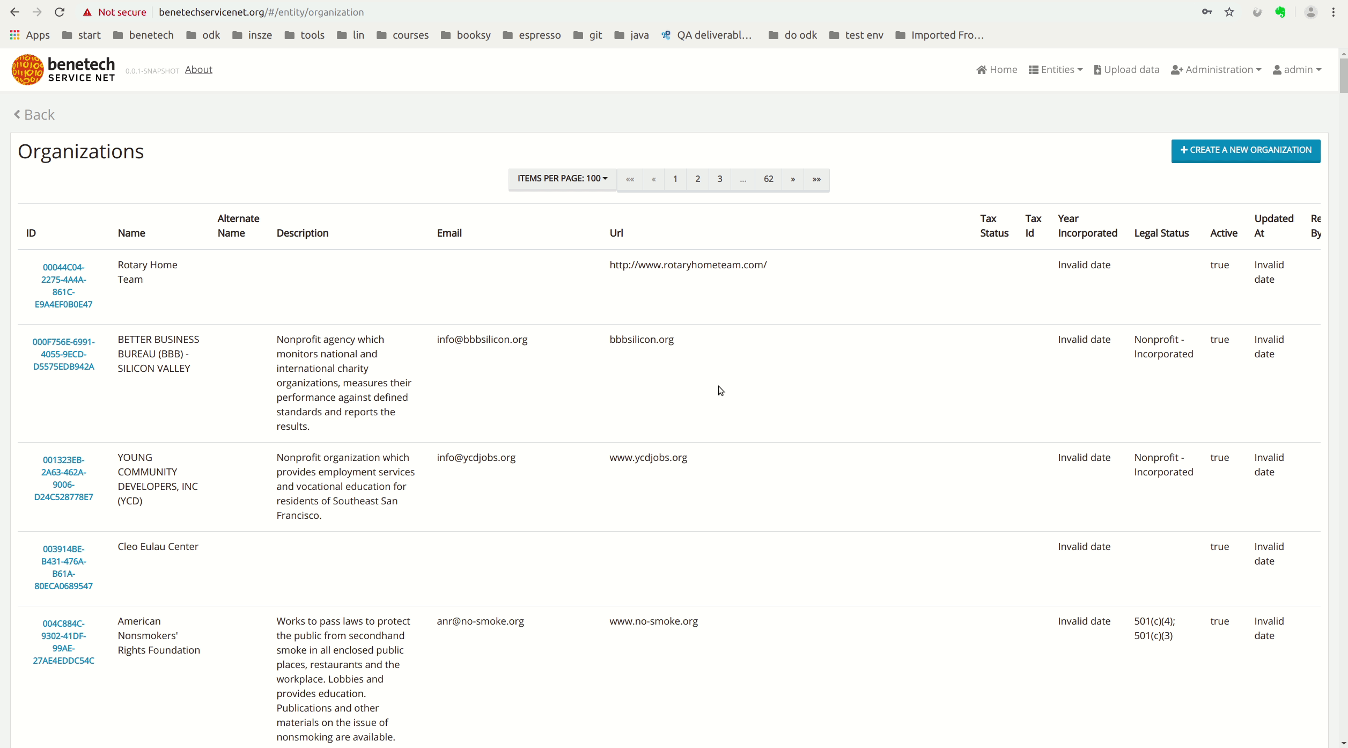
Task: Click the Not secure warning indicator
Action: pyautogui.click(x=115, y=12)
